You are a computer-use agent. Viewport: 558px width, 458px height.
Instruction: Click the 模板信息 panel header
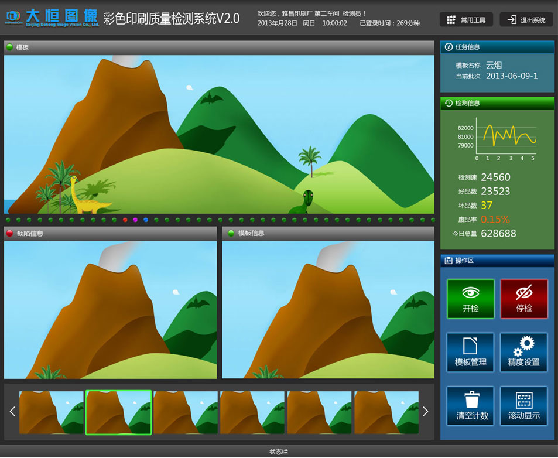tap(328, 233)
